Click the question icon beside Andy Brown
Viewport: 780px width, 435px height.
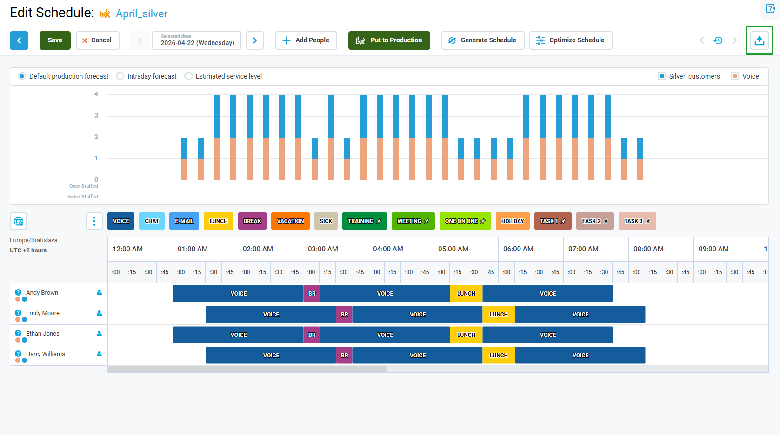pyautogui.click(x=18, y=292)
